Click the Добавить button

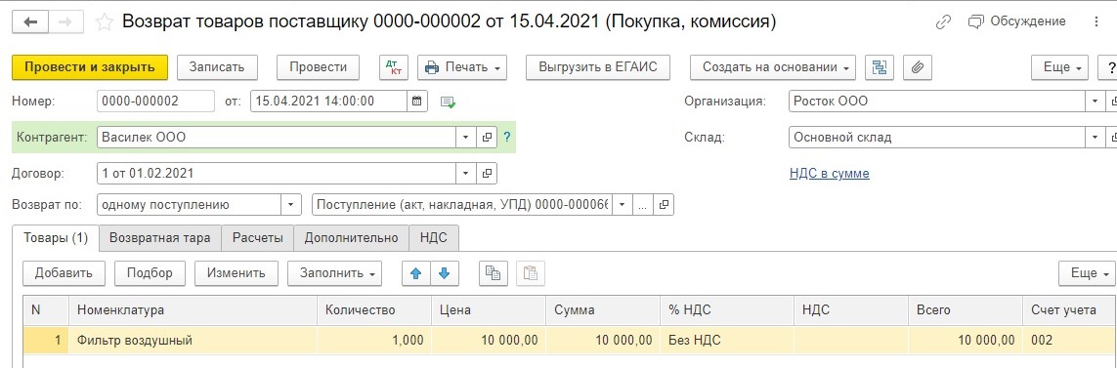[64, 272]
